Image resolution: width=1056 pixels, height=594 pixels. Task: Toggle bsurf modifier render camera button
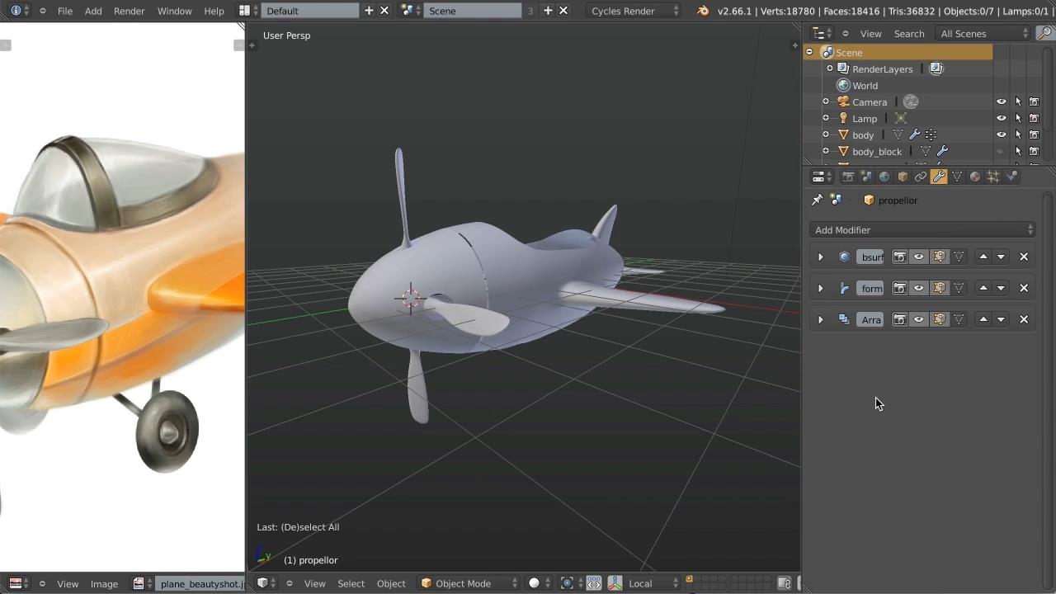(x=899, y=257)
